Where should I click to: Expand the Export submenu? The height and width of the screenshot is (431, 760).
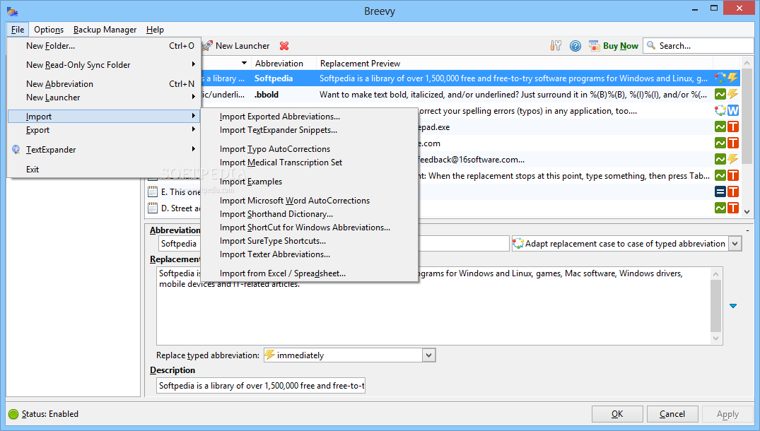tap(104, 130)
